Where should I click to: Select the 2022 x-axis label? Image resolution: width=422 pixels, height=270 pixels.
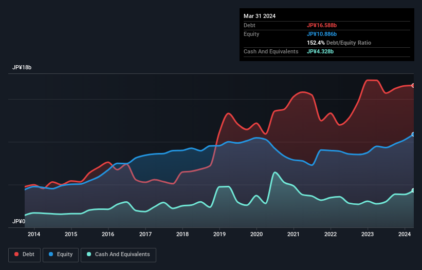tap(331, 234)
